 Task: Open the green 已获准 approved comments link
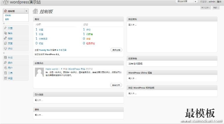click(x=89, y=34)
